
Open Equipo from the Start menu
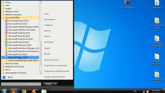point(47,54)
